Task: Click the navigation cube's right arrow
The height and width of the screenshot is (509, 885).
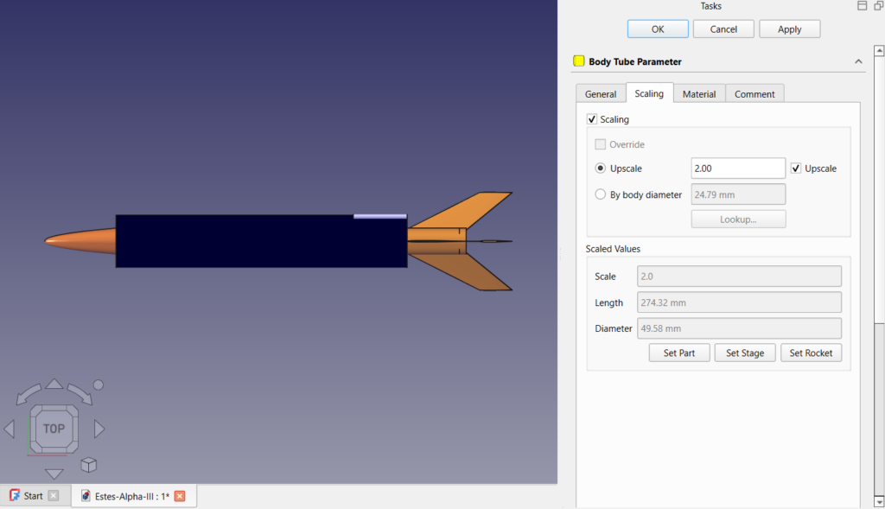Action: click(99, 429)
